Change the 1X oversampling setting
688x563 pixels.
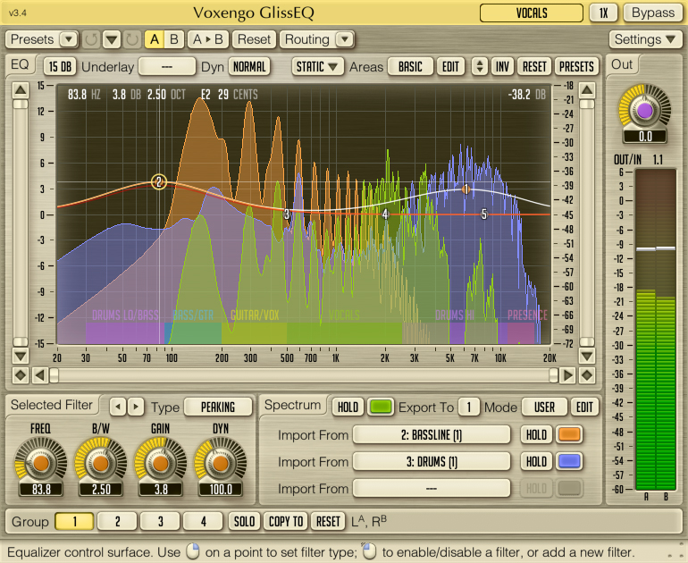(603, 13)
